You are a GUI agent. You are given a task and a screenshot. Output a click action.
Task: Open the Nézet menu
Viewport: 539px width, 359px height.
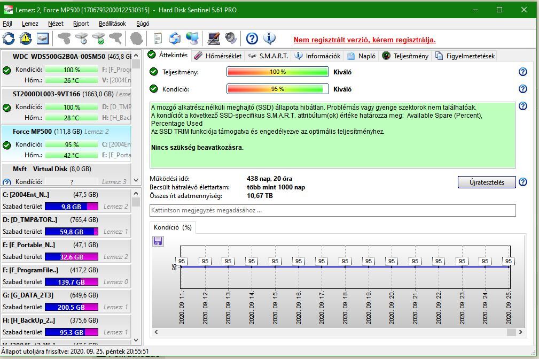pyautogui.click(x=56, y=24)
